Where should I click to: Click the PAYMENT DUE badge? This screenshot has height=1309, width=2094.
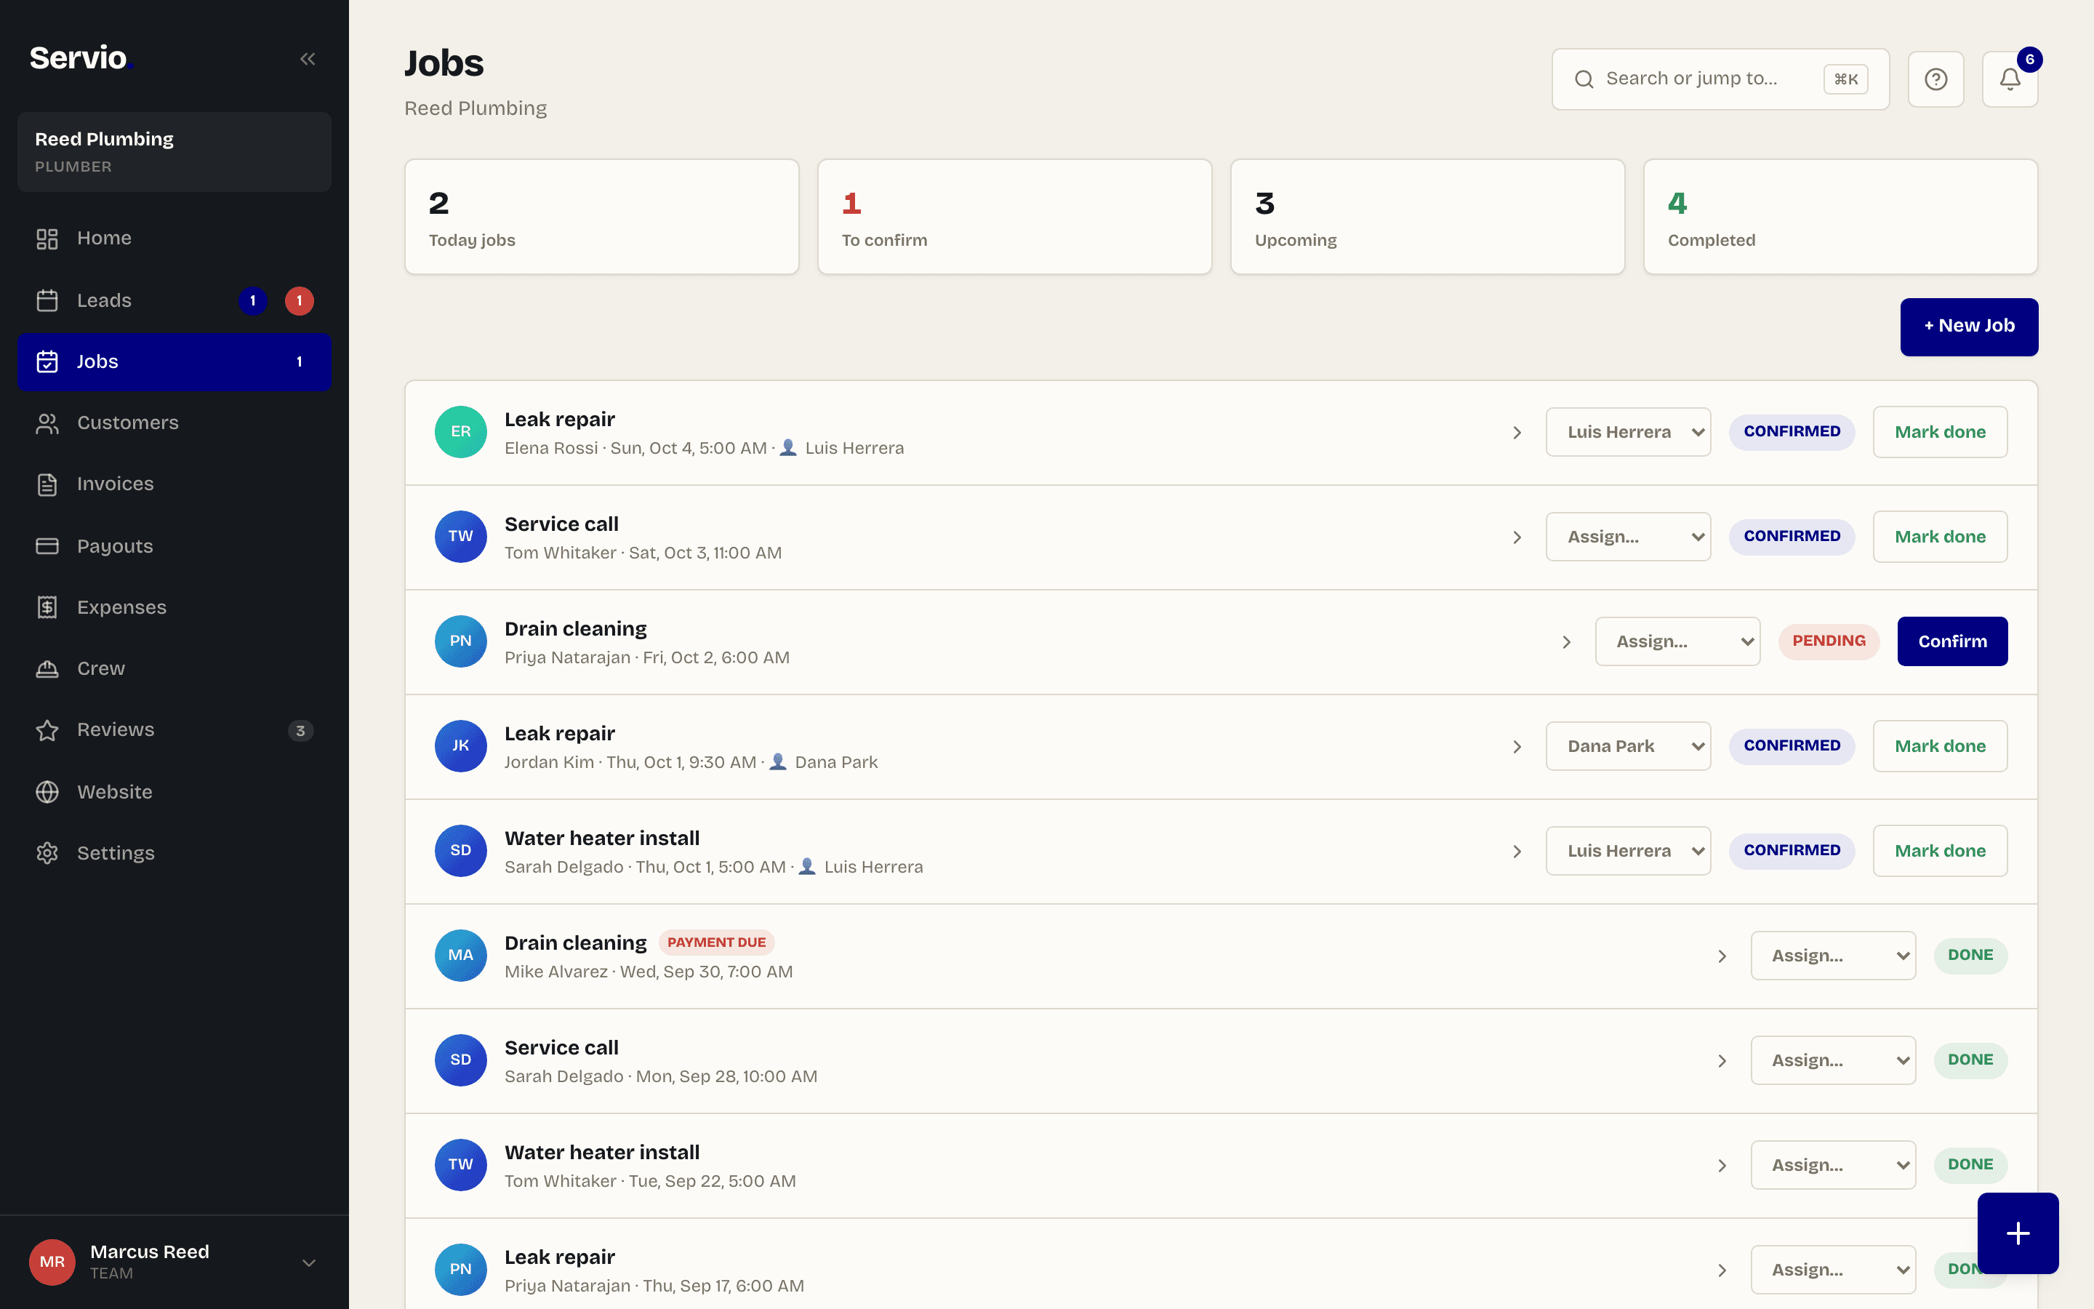click(716, 942)
